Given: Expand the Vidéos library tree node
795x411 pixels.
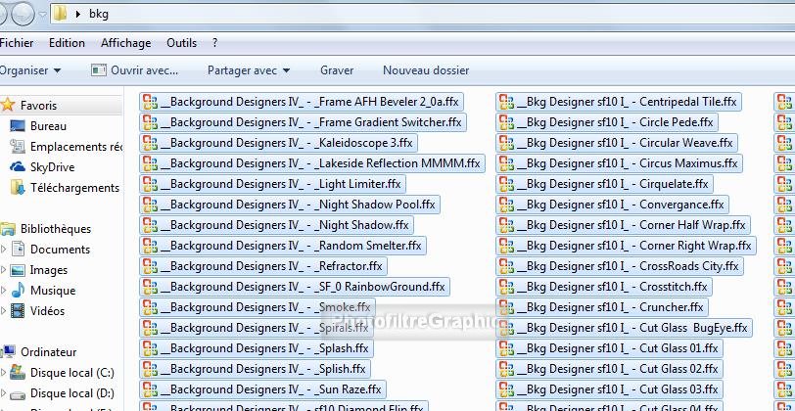Looking at the screenshot, I should [x=4, y=311].
